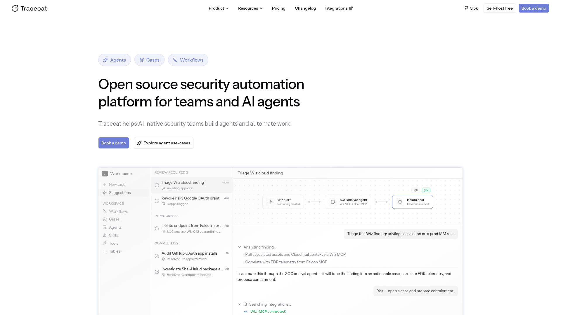Click the Workflows icon in the sidebar

(105, 211)
